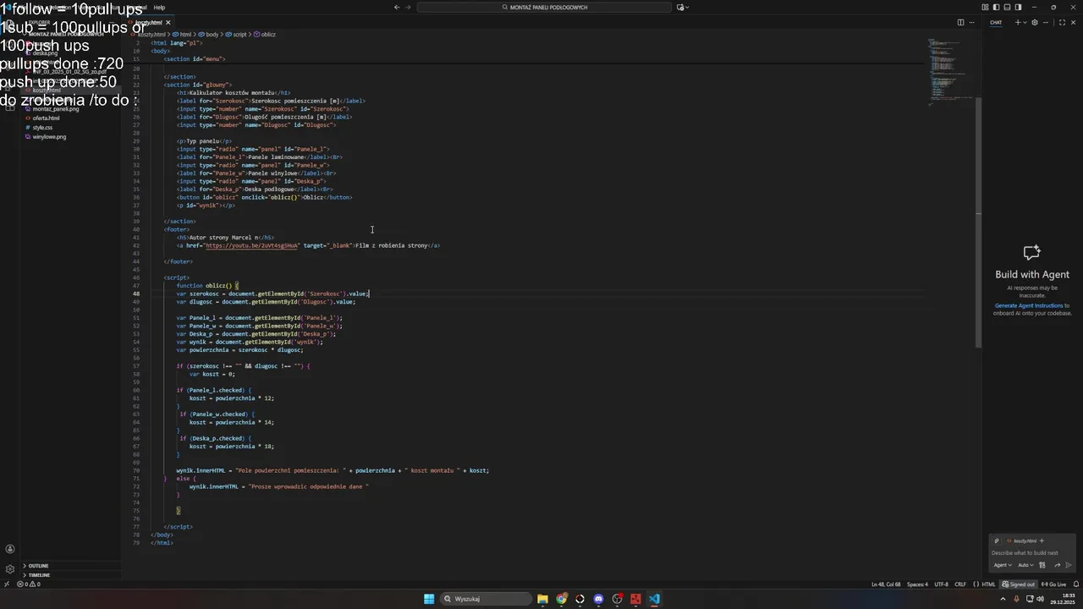Click the Split Editor Right icon
This screenshot has height=609, width=1083.
(x=960, y=22)
